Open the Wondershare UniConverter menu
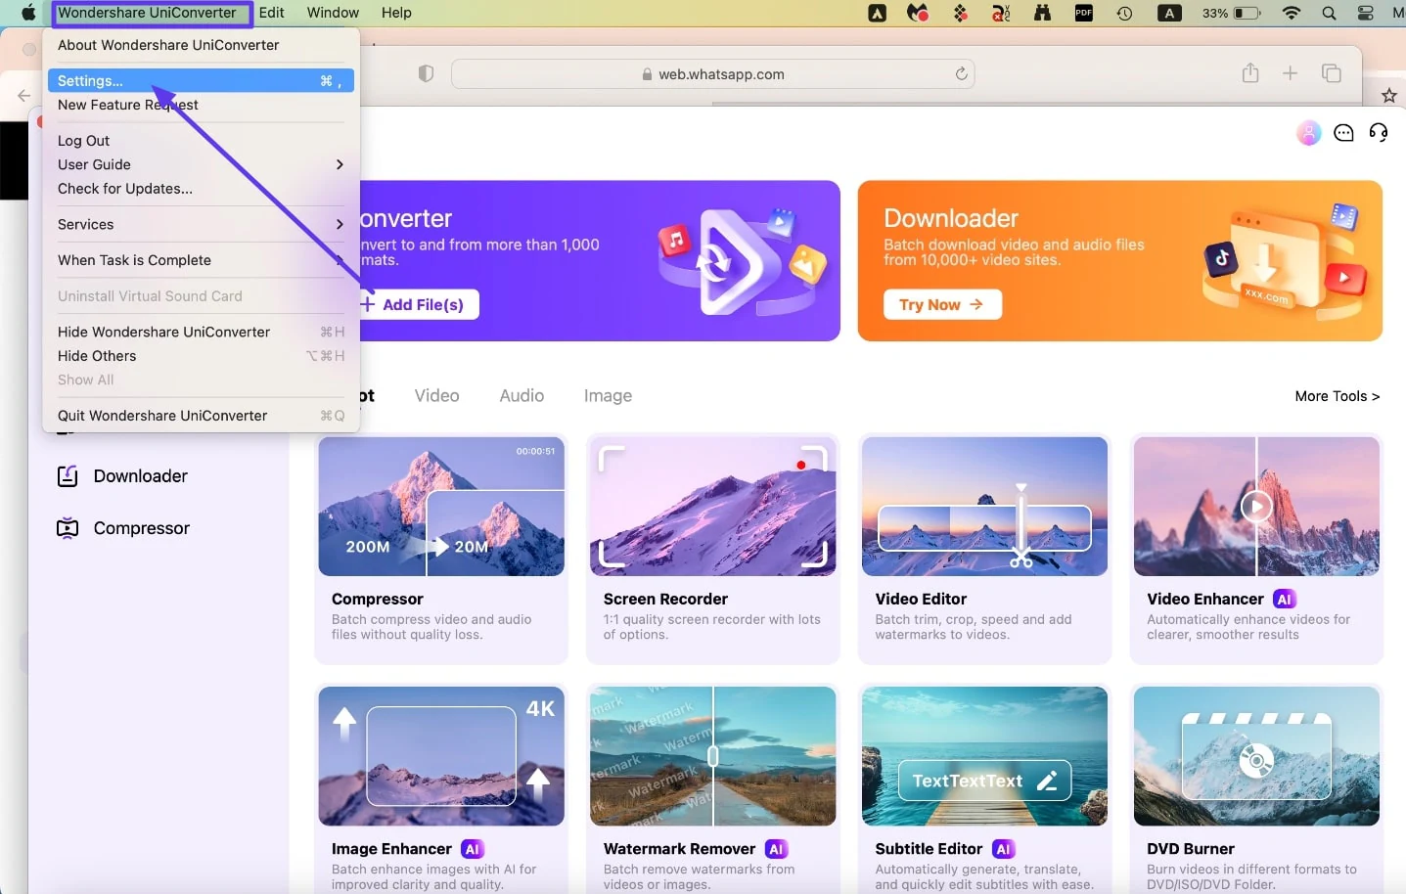The height and width of the screenshot is (894, 1406). click(147, 13)
